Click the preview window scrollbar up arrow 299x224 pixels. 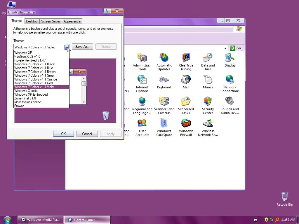[x=84, y=78]
